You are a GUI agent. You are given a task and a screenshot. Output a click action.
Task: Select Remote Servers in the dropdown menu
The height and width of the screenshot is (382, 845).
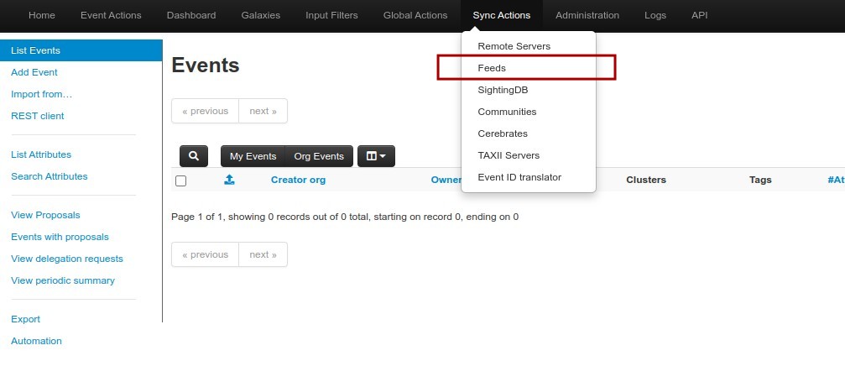514,46
